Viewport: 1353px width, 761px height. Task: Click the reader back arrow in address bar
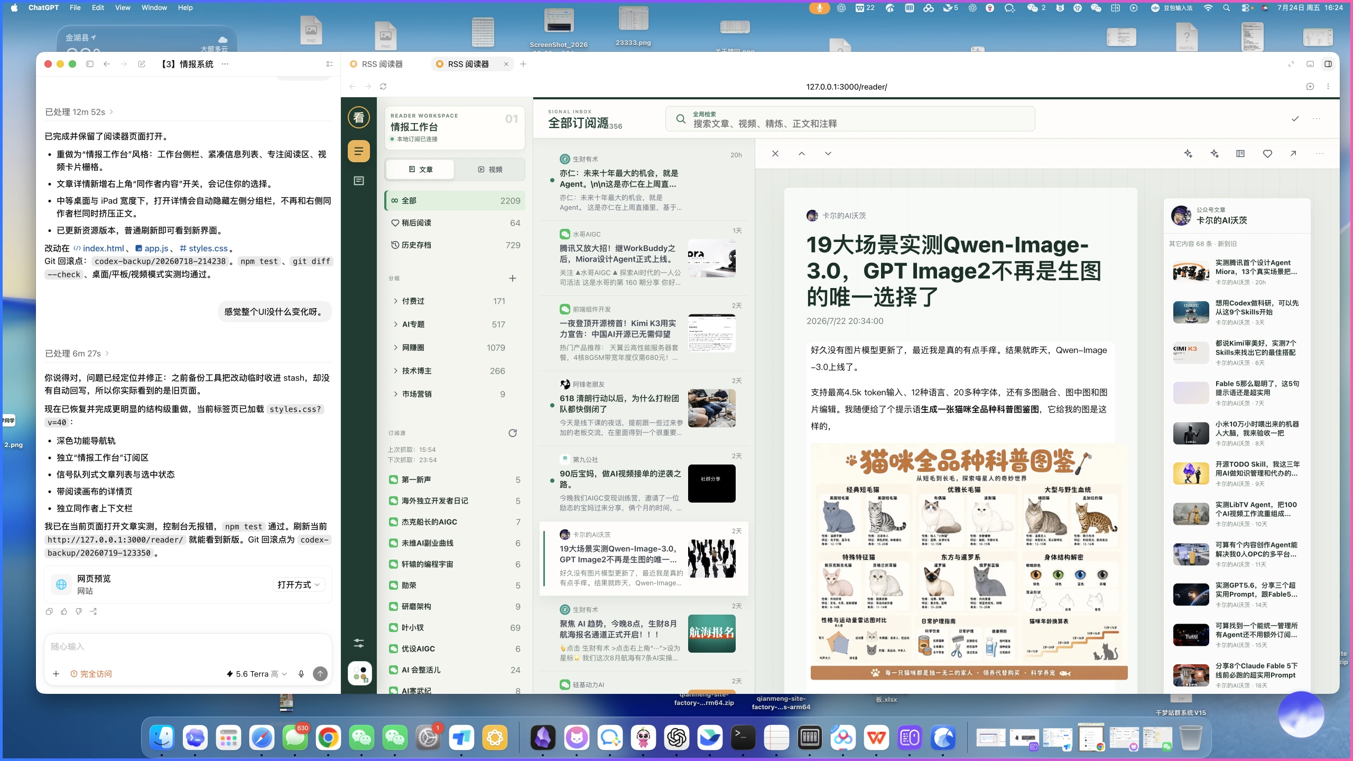click(x=353, y=87)
